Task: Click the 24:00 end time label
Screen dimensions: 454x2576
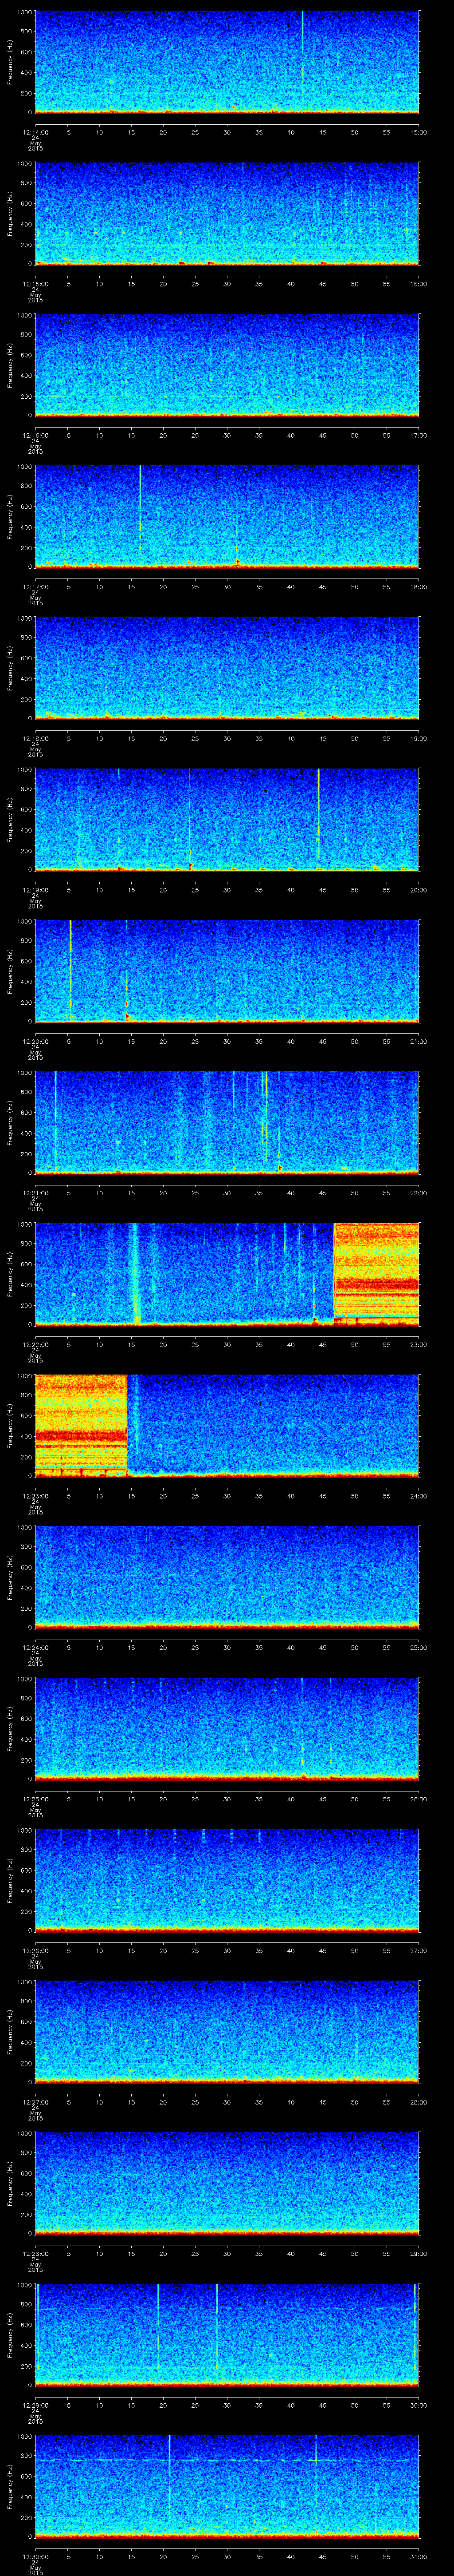Action: click(418, 1496)
